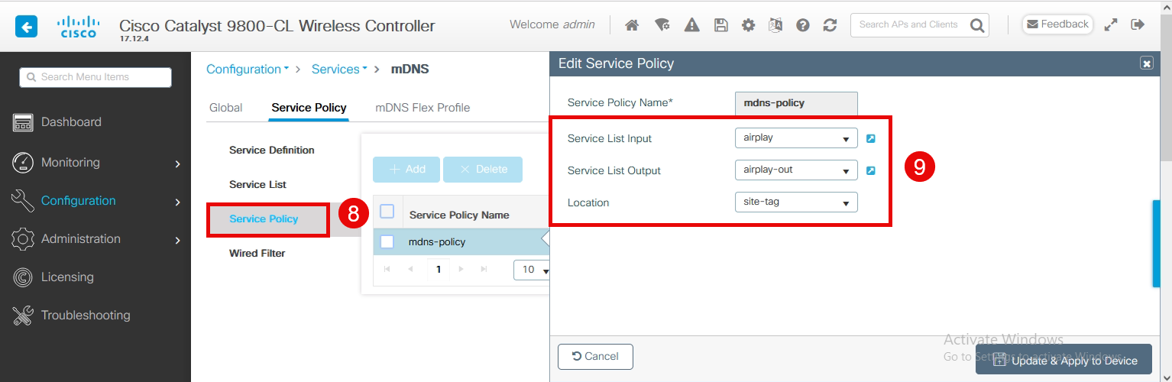The height and width of the screenshot is (382, 1172).
Task: Toggle the select-all checkbox in table header
Action: pos(387,212)
